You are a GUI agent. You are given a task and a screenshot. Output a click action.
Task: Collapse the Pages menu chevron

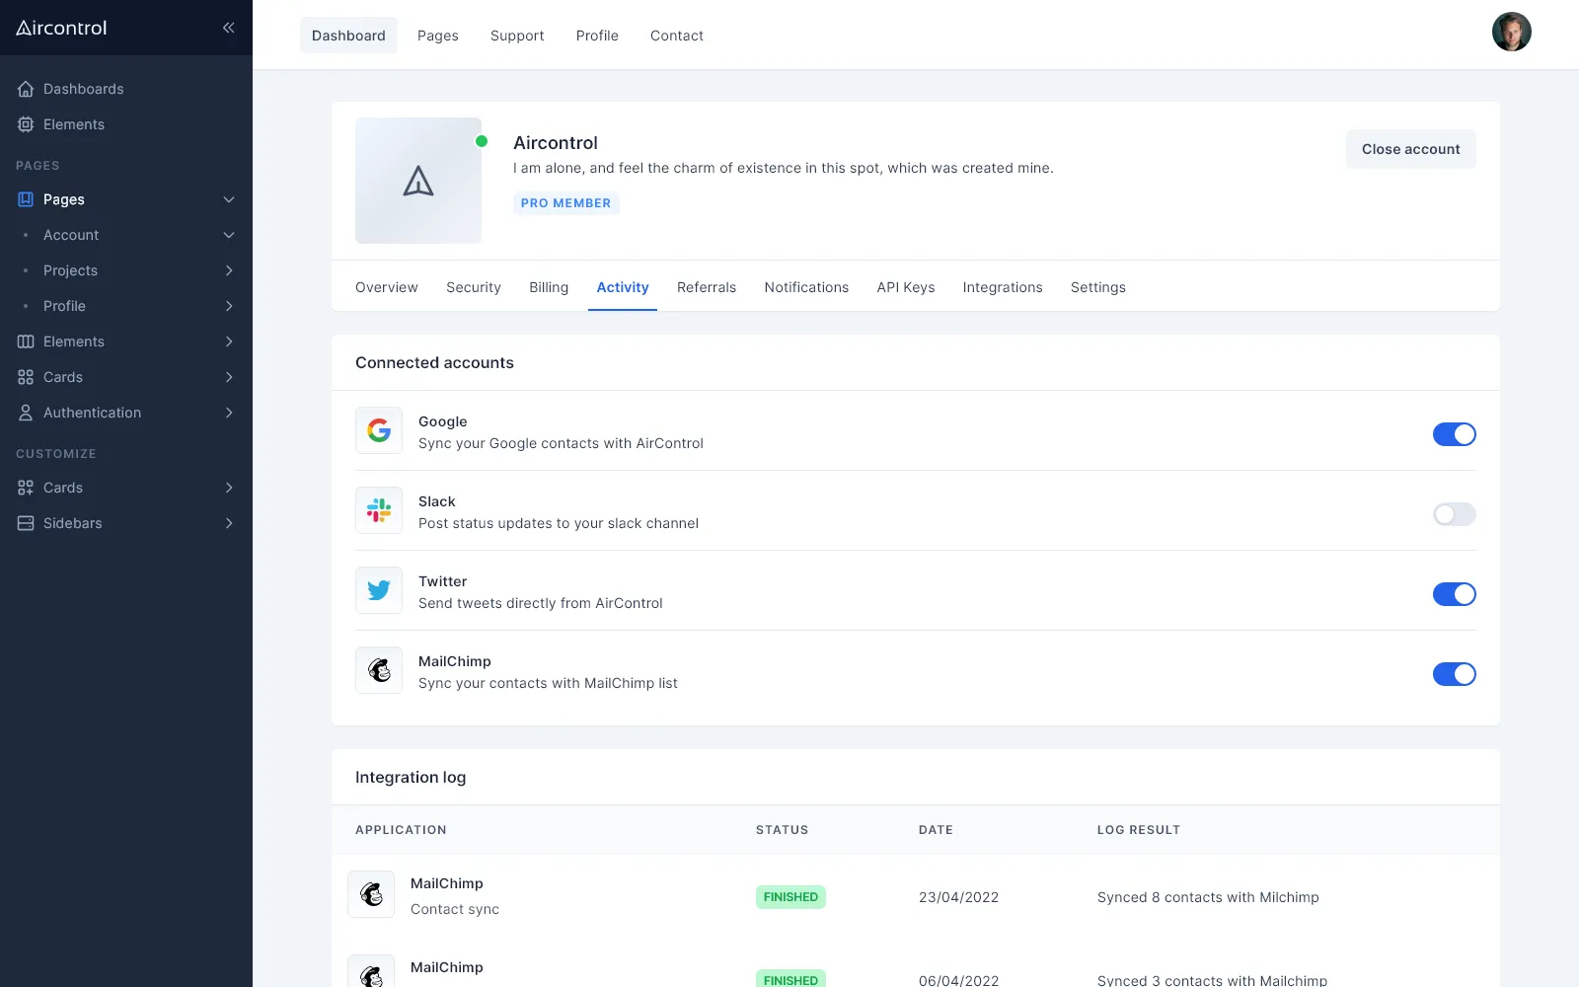click(229, 199)
